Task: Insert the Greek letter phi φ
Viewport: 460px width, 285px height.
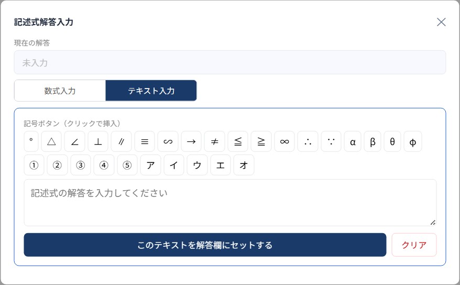Action: pos(413,141)
